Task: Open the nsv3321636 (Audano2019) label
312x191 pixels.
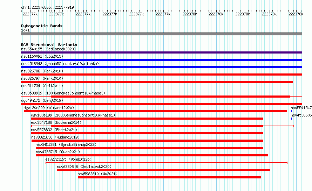Action: 55,137
